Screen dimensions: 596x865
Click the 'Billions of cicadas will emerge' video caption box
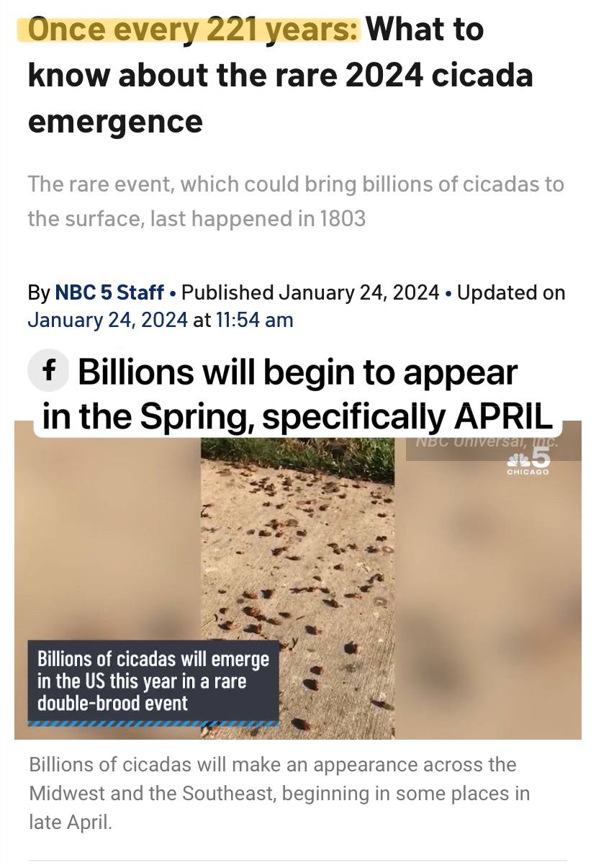(x=153, y=681)
